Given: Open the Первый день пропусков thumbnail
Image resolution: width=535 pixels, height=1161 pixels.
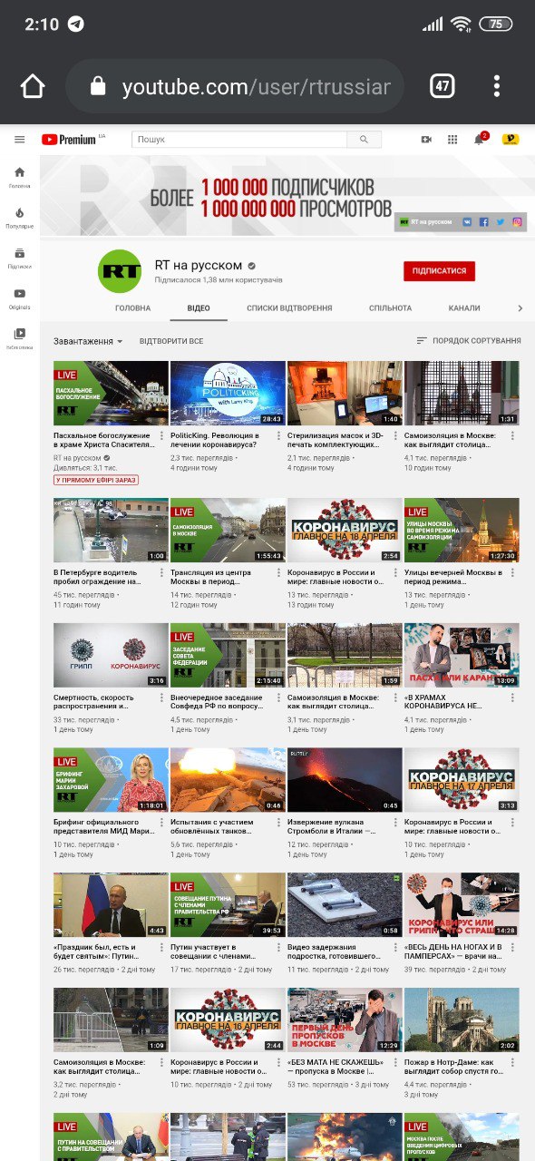Looking at the screenshot, I should tap(345, 1020).
